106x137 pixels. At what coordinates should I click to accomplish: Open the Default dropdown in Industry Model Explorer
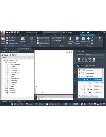point(16,58)
